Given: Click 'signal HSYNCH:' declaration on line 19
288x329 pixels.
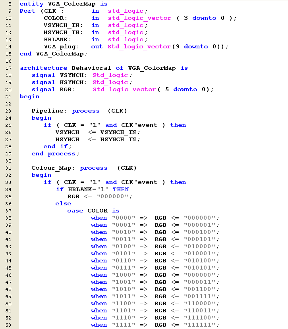Looking at the screenshot, I should click(59, 82).
